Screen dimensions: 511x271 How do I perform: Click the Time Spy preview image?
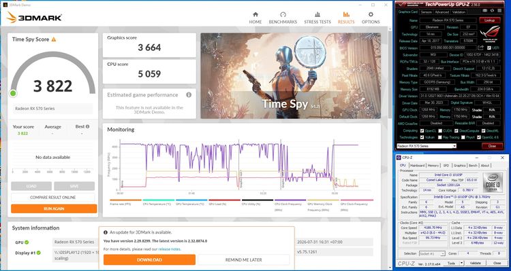290,75
